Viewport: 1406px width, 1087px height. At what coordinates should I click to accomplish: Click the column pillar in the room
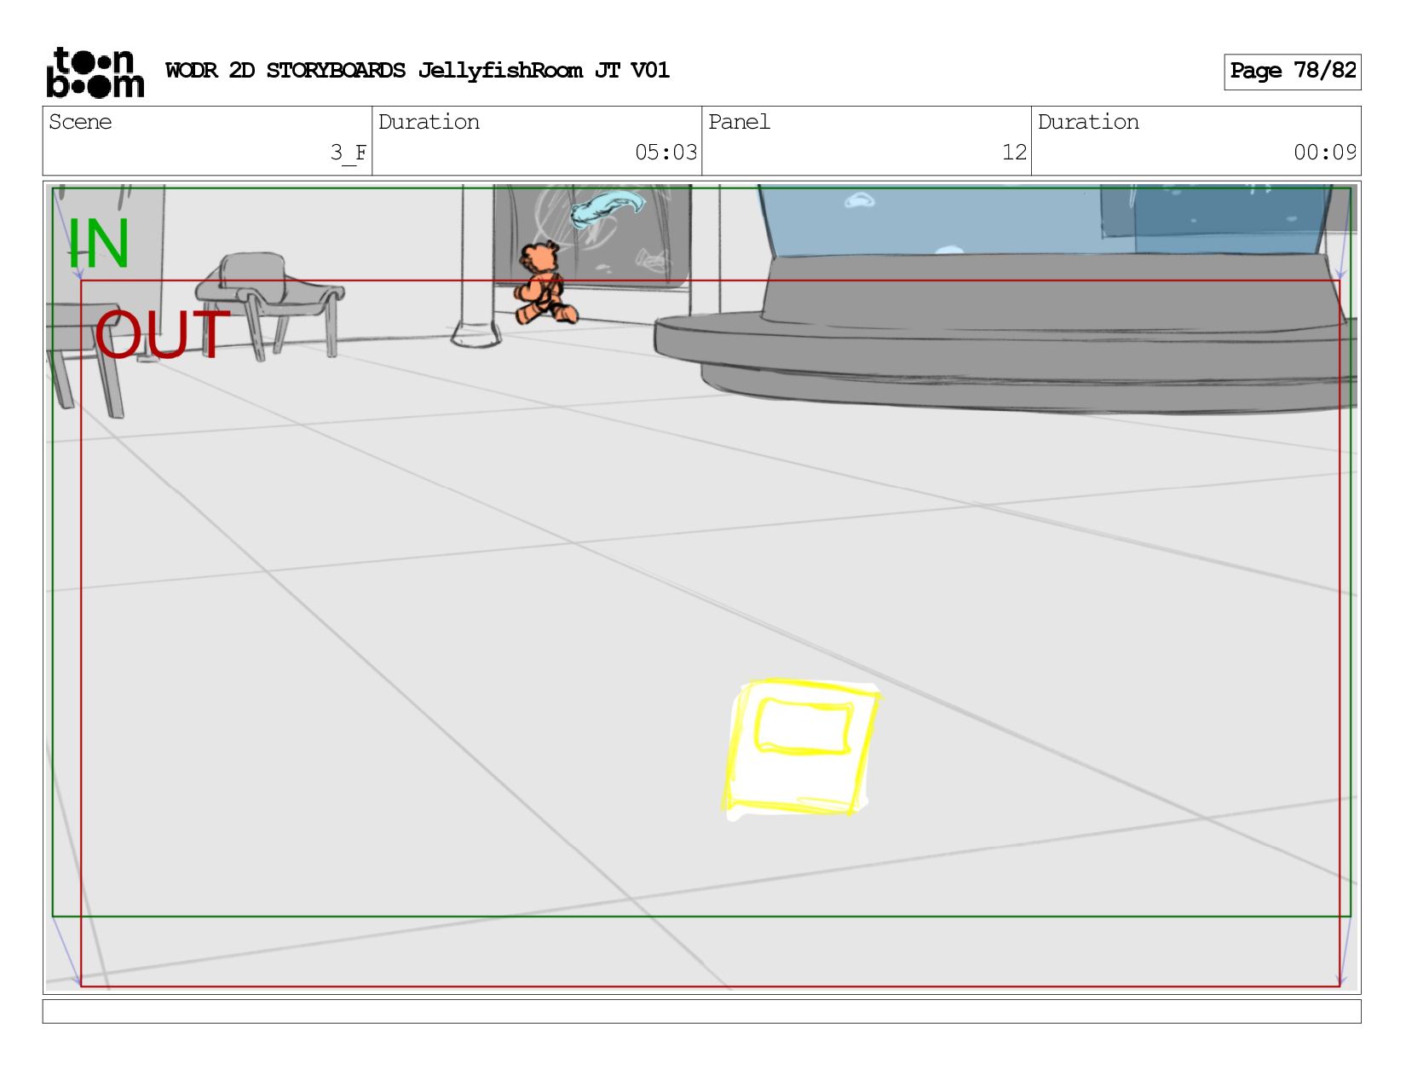coord(477,267)
